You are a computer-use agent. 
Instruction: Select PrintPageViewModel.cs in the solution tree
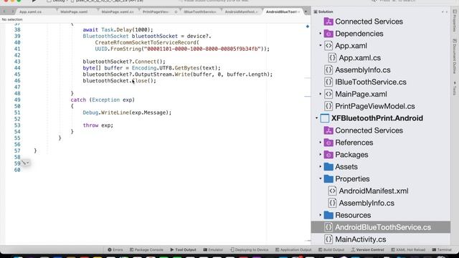pyautogui.click(x=375, y=106)
